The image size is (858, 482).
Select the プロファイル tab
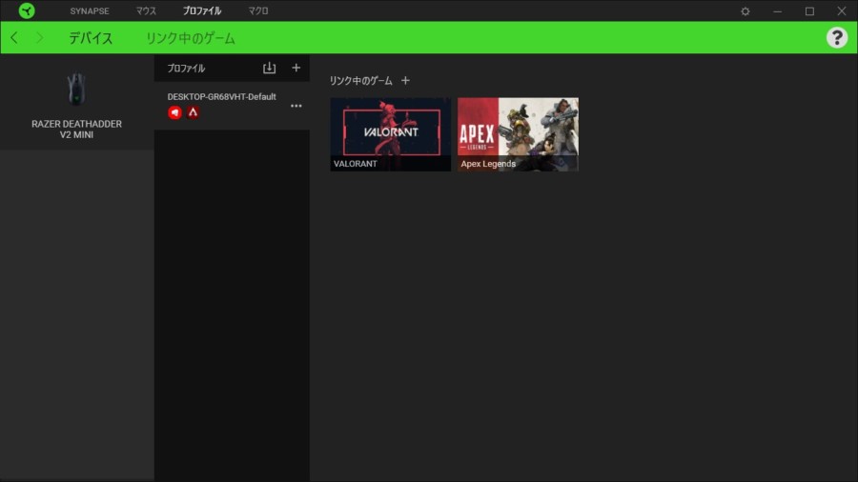pyautogui.click(x=202, y=11)
